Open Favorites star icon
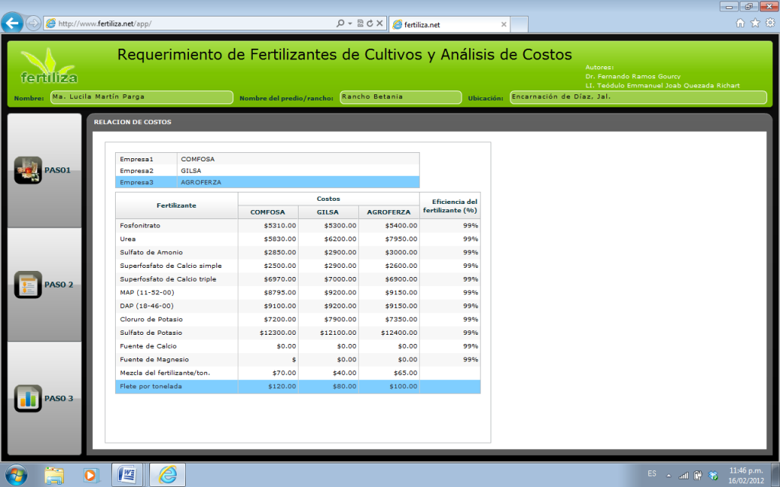 pos(755,23)
